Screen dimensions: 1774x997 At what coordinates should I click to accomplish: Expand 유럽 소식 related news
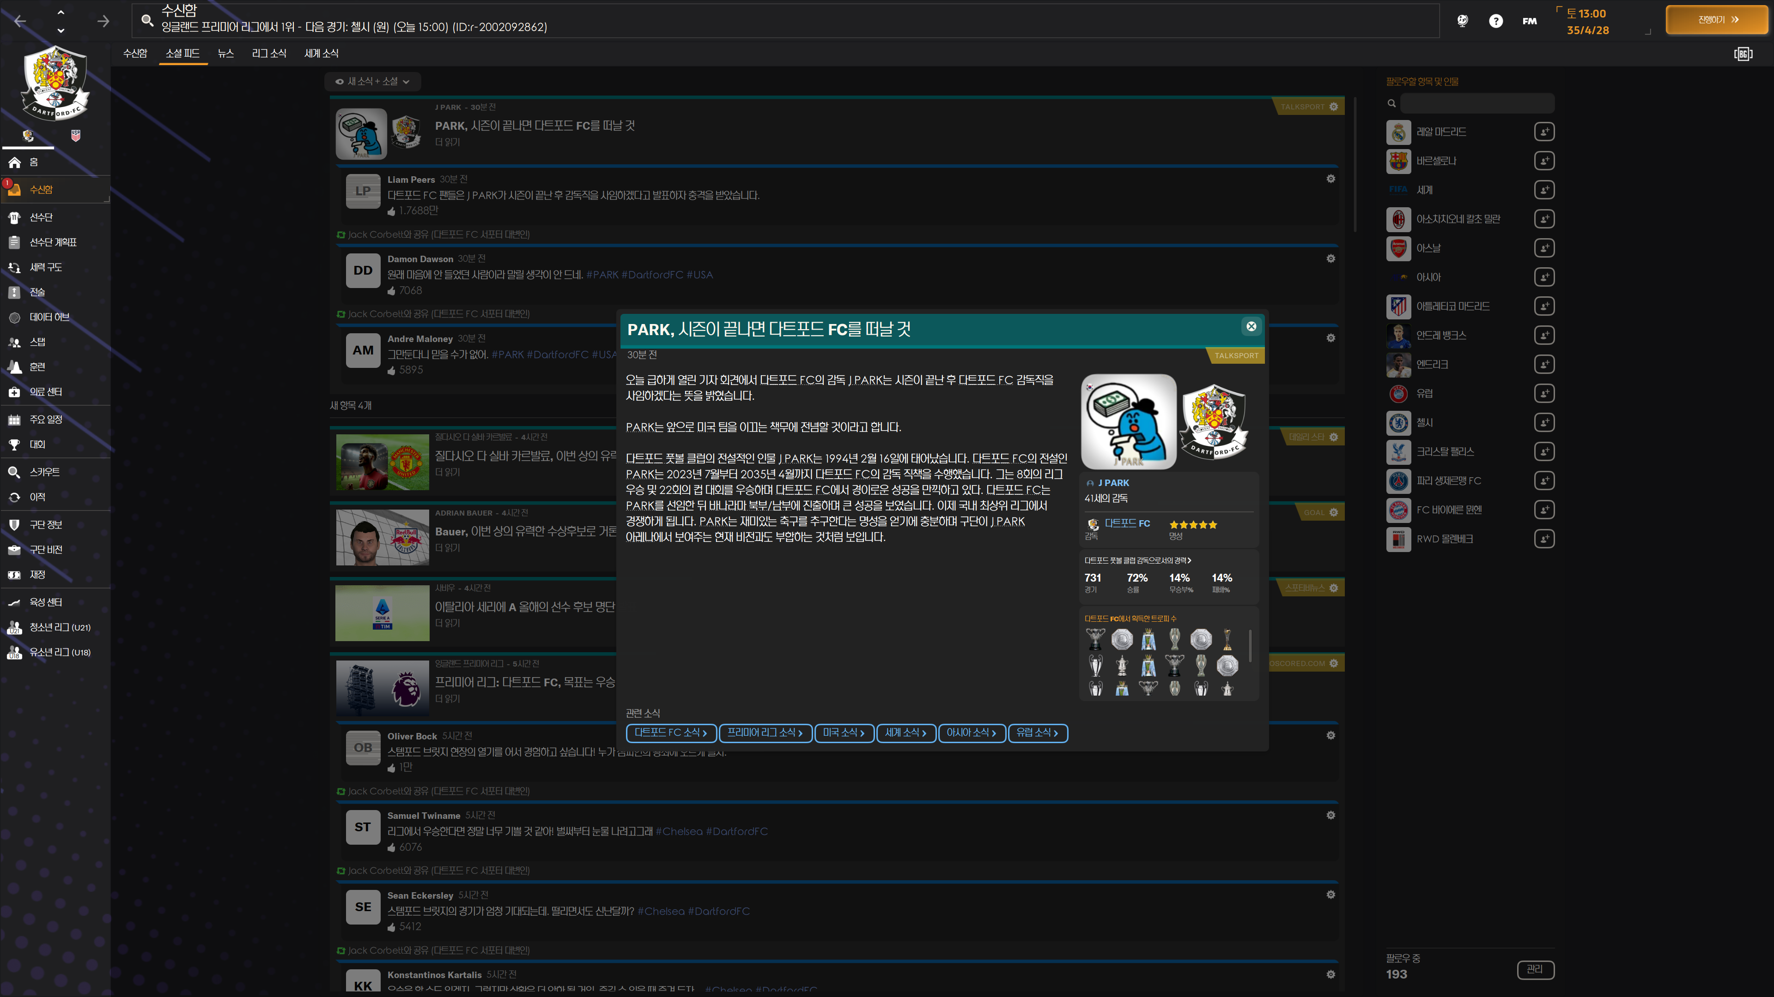1038,733
